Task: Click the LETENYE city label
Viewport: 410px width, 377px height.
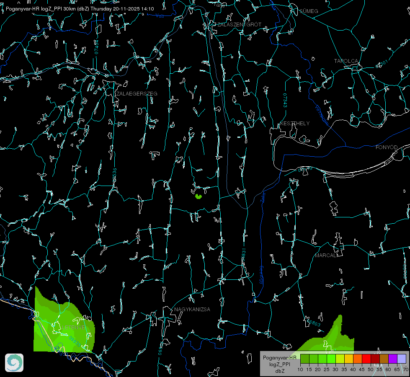Action: click(73, 327)
